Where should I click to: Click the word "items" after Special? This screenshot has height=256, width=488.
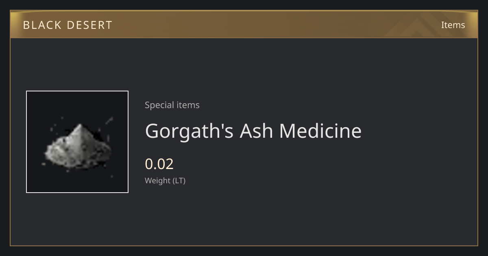(x=188, y=105)
